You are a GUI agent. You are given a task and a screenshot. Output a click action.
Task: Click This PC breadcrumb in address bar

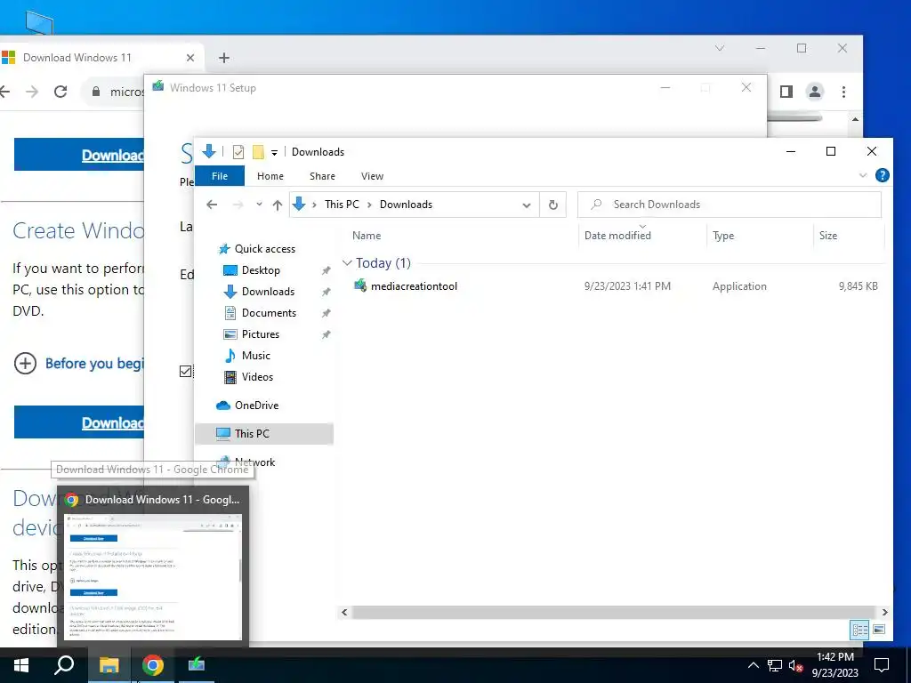(342, 205)
